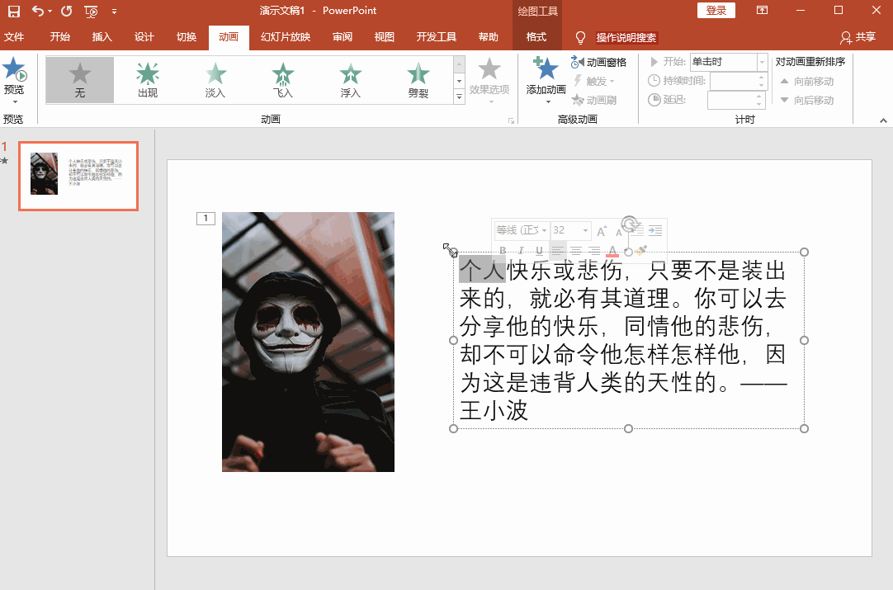Click the format painter brush icon
Screen dimensions: 893x590
pos(642,250)
